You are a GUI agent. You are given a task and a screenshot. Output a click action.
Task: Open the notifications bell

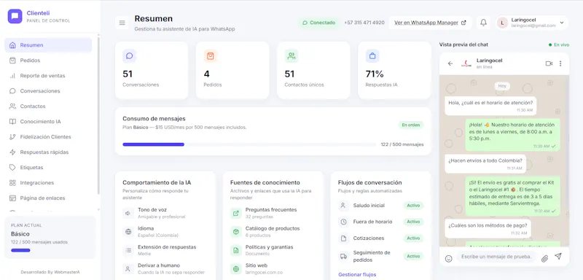click(x=483, y=23)
